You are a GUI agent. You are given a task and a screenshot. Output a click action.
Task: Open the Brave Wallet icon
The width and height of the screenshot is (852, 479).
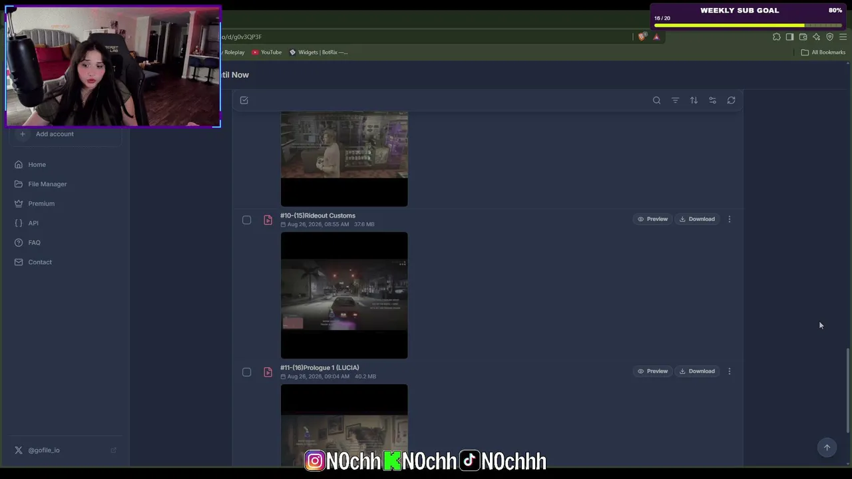[803, 37]
